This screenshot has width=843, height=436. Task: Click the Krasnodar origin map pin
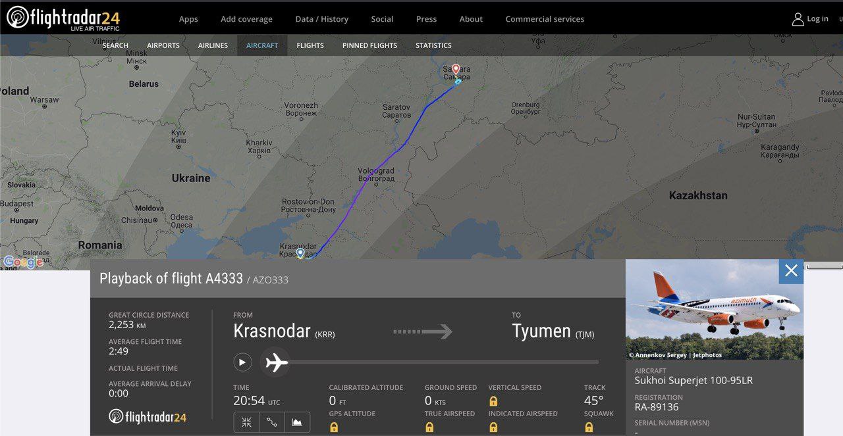(x=300, y=253)
